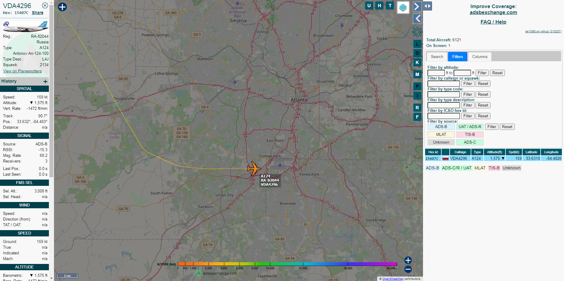This screenshot has width=564, height=281.
Task: Select TIS-B source filter option
Action: pyautogui.click(x=470, y=134)
